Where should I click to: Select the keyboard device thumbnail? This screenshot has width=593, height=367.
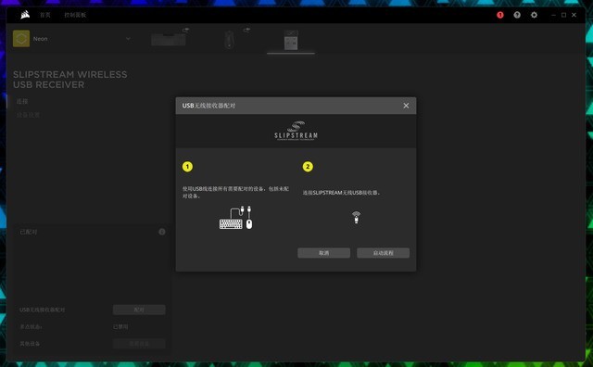pyautogui.click(x=169, y=39)
